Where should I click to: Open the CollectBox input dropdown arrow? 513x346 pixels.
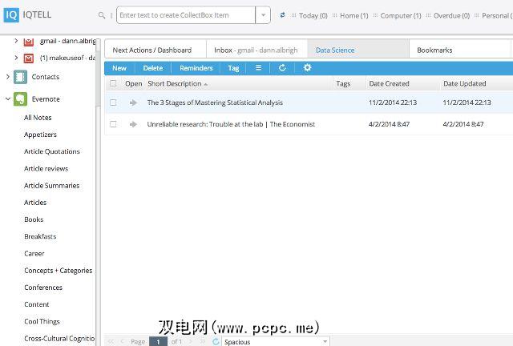(263, 15)
